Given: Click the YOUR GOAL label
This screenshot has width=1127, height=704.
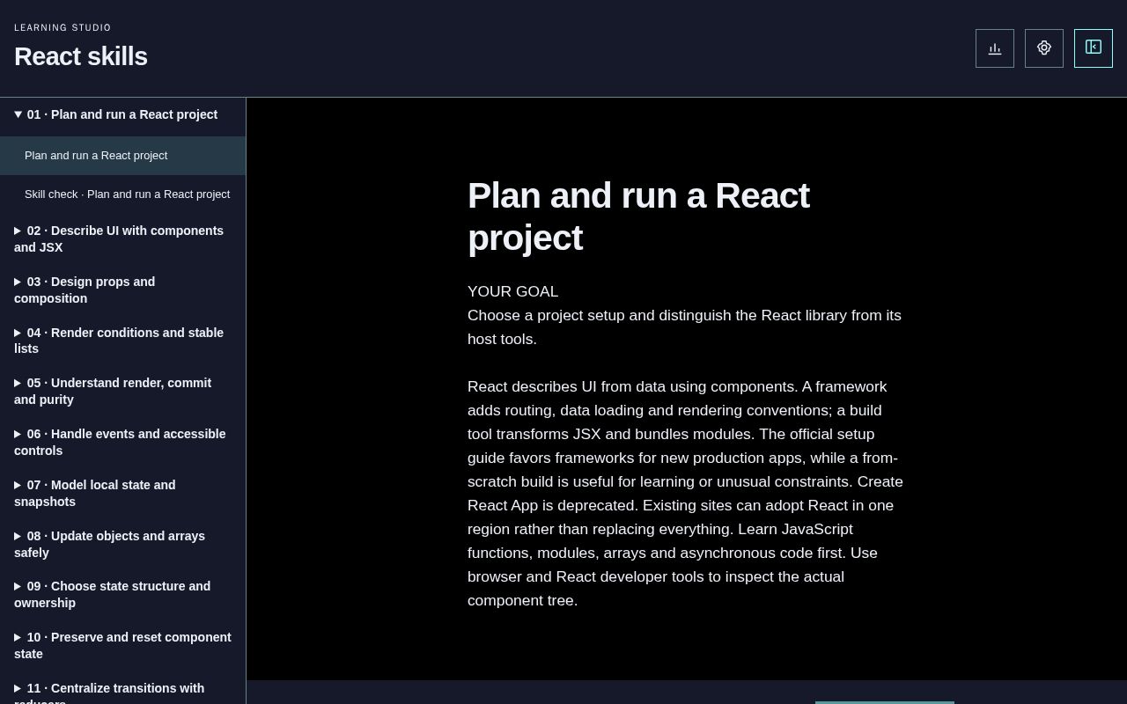Looking at the screenshot, I should 512,291.
